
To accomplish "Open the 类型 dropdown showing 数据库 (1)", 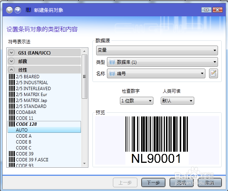I will [x=162, y=62].
